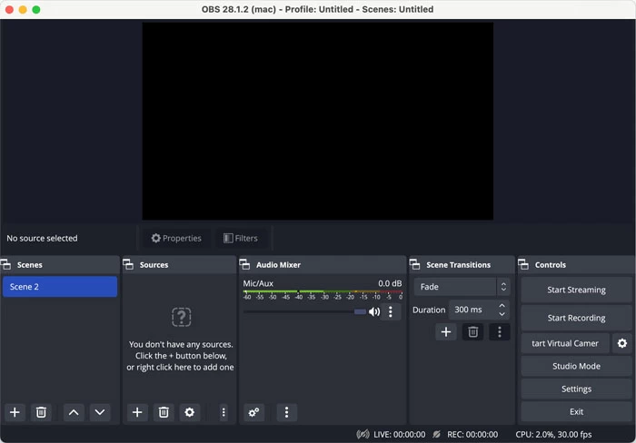Toggle Studio Mode
636x443 pixels.
(x=576, y=366)
